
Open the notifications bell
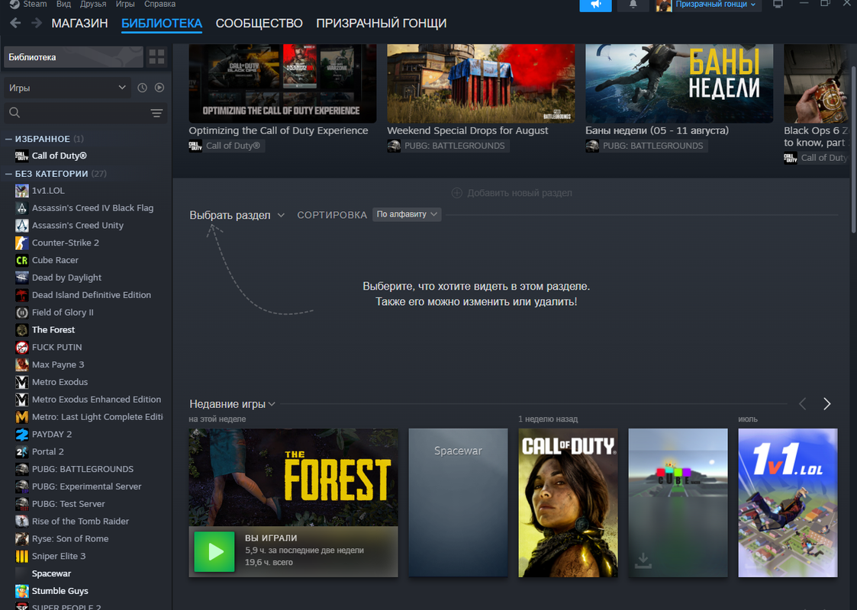click(x=633, y=5)
